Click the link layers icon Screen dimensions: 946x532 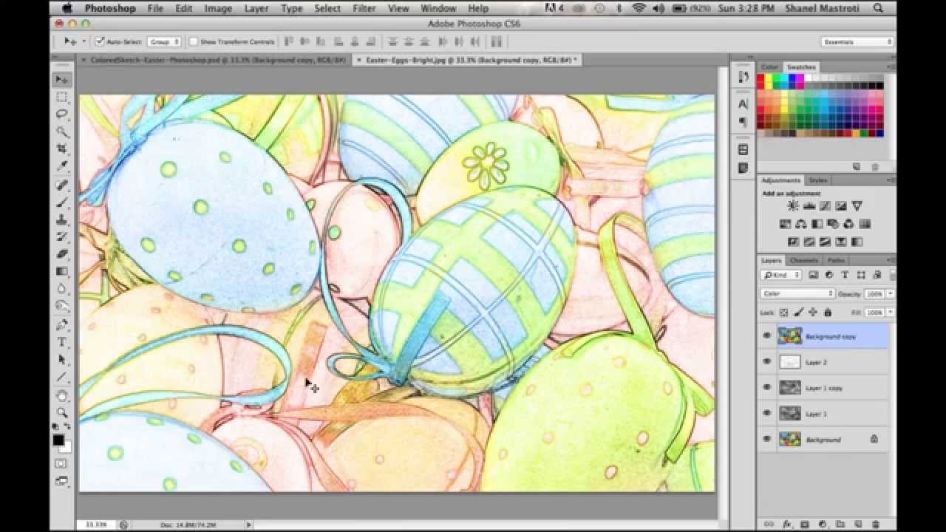coord(769,524)
